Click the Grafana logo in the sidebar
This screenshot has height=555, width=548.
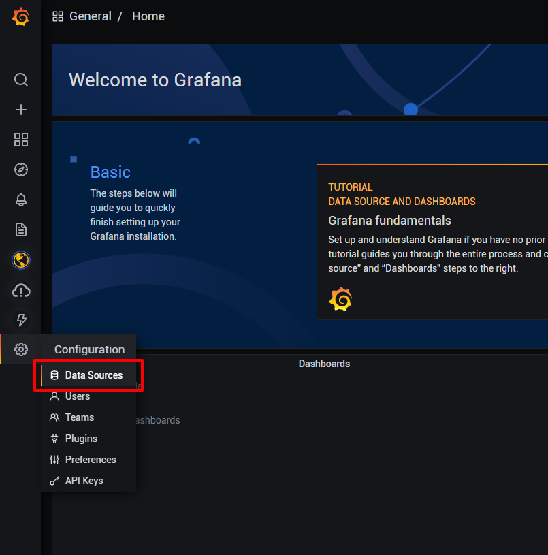(x=20, y=16)
